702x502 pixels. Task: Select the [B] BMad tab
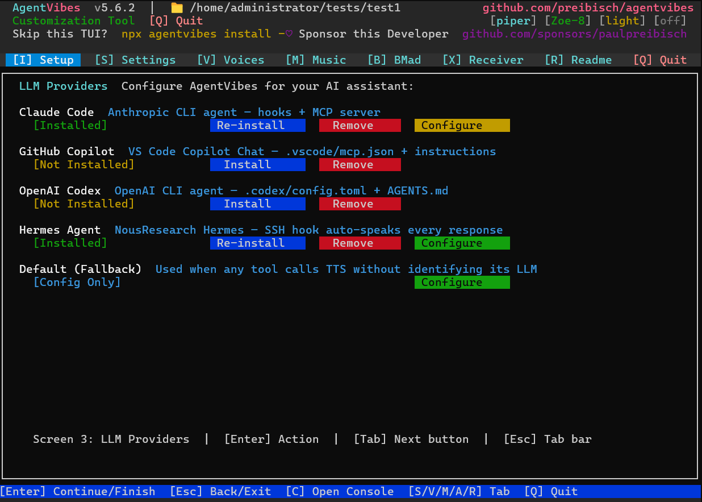point(394,60)
